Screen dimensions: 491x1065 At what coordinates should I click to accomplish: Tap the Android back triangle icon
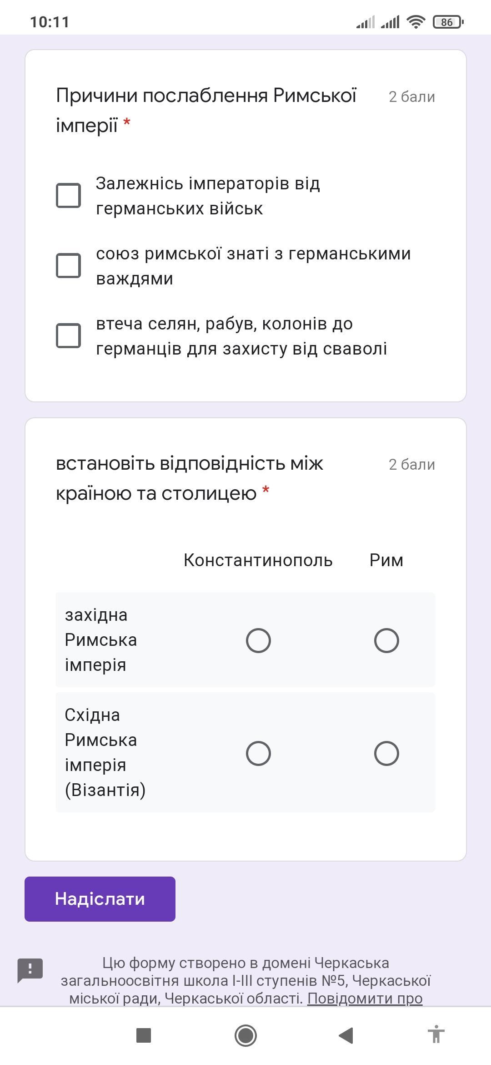click(346, 1035)
